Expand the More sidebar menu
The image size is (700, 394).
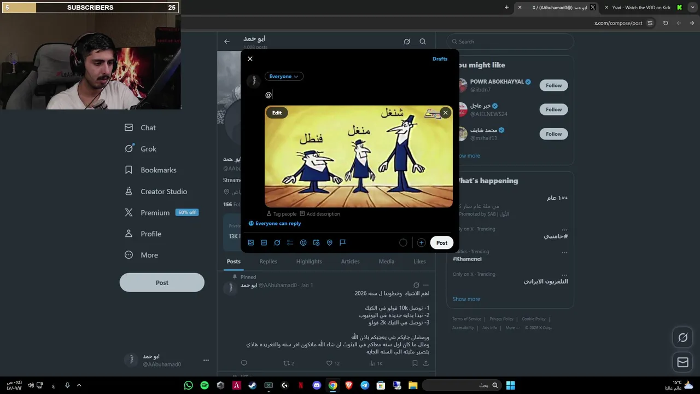tap(142, 255)
